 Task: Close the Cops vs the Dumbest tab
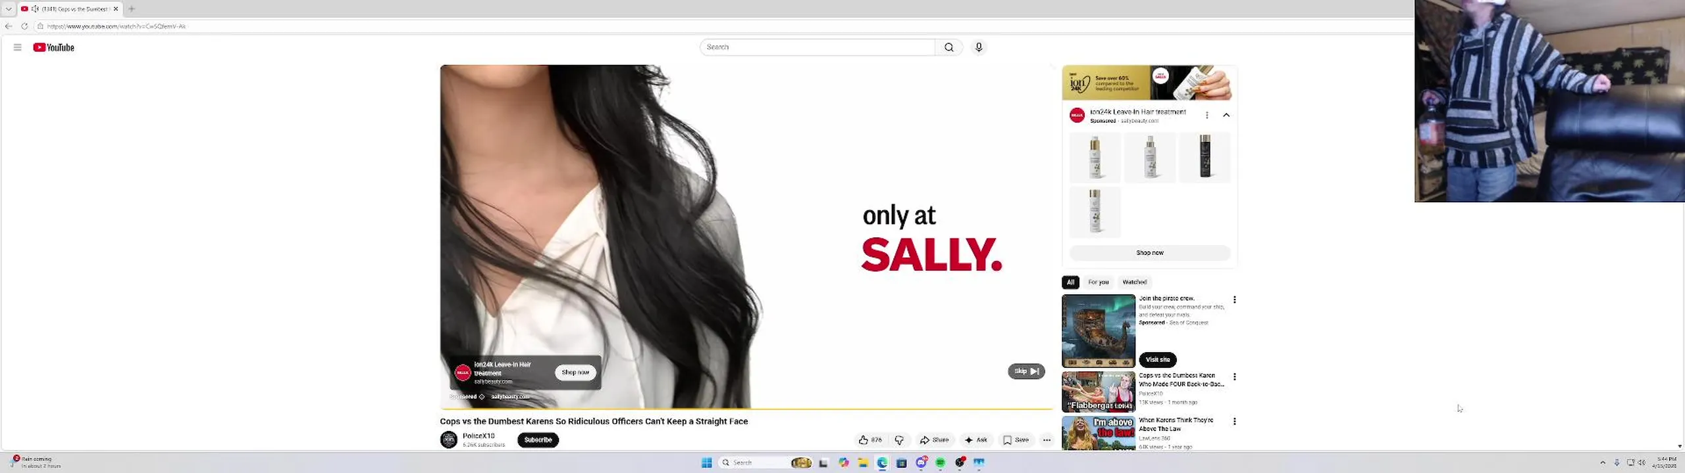tap(116, 9)
